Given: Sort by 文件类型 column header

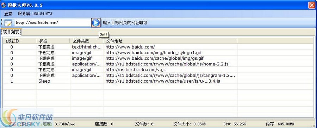Looking at the screenshot, I should (87, 41).
